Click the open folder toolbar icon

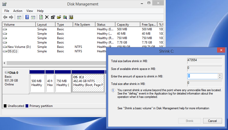click(x=59, y=17)
